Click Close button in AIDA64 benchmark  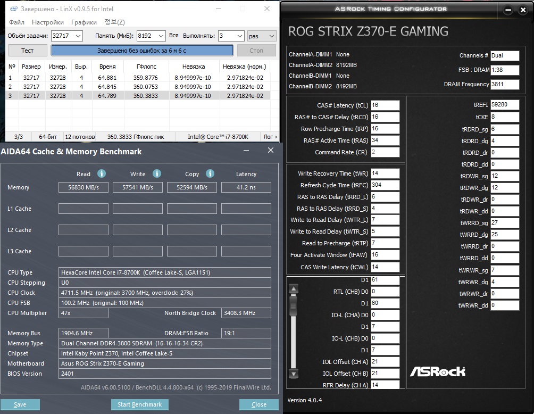click(259, 404)
